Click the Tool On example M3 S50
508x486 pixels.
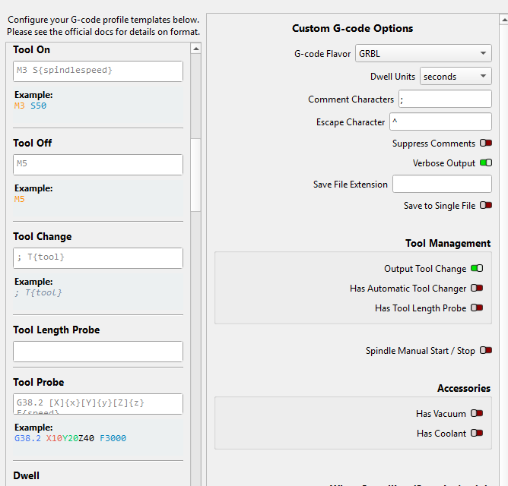click(x=30, y=106)
